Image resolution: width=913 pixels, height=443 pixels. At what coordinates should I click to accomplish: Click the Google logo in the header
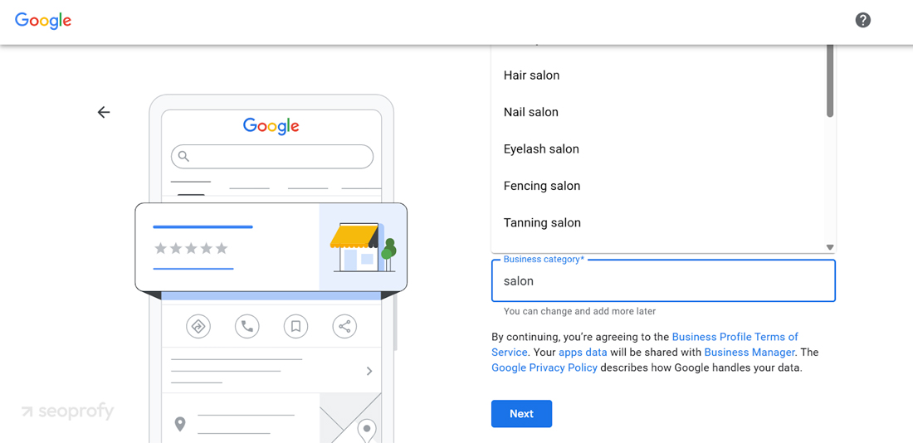pyautogui.click(x=43, y=21)
